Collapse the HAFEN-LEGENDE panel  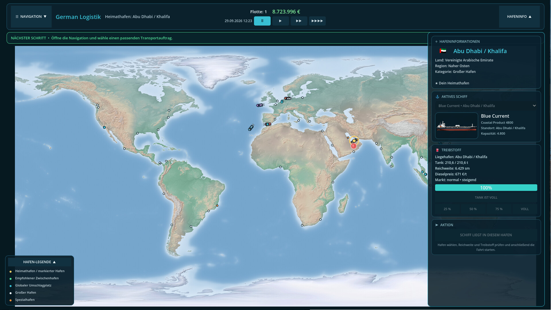pos(40,262)
